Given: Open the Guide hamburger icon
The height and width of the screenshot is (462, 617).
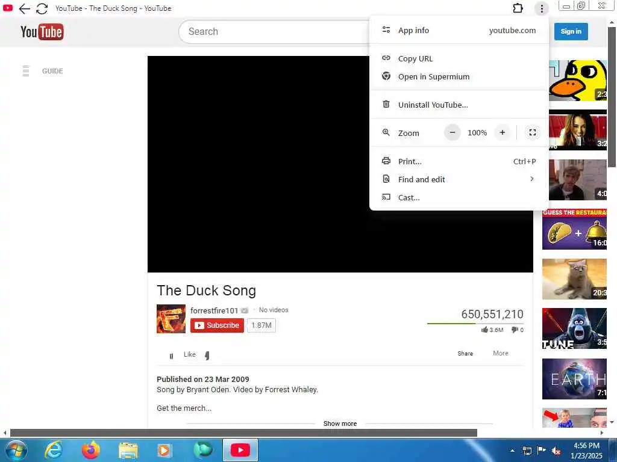Looking at the screenshot, I should [26, 71].
